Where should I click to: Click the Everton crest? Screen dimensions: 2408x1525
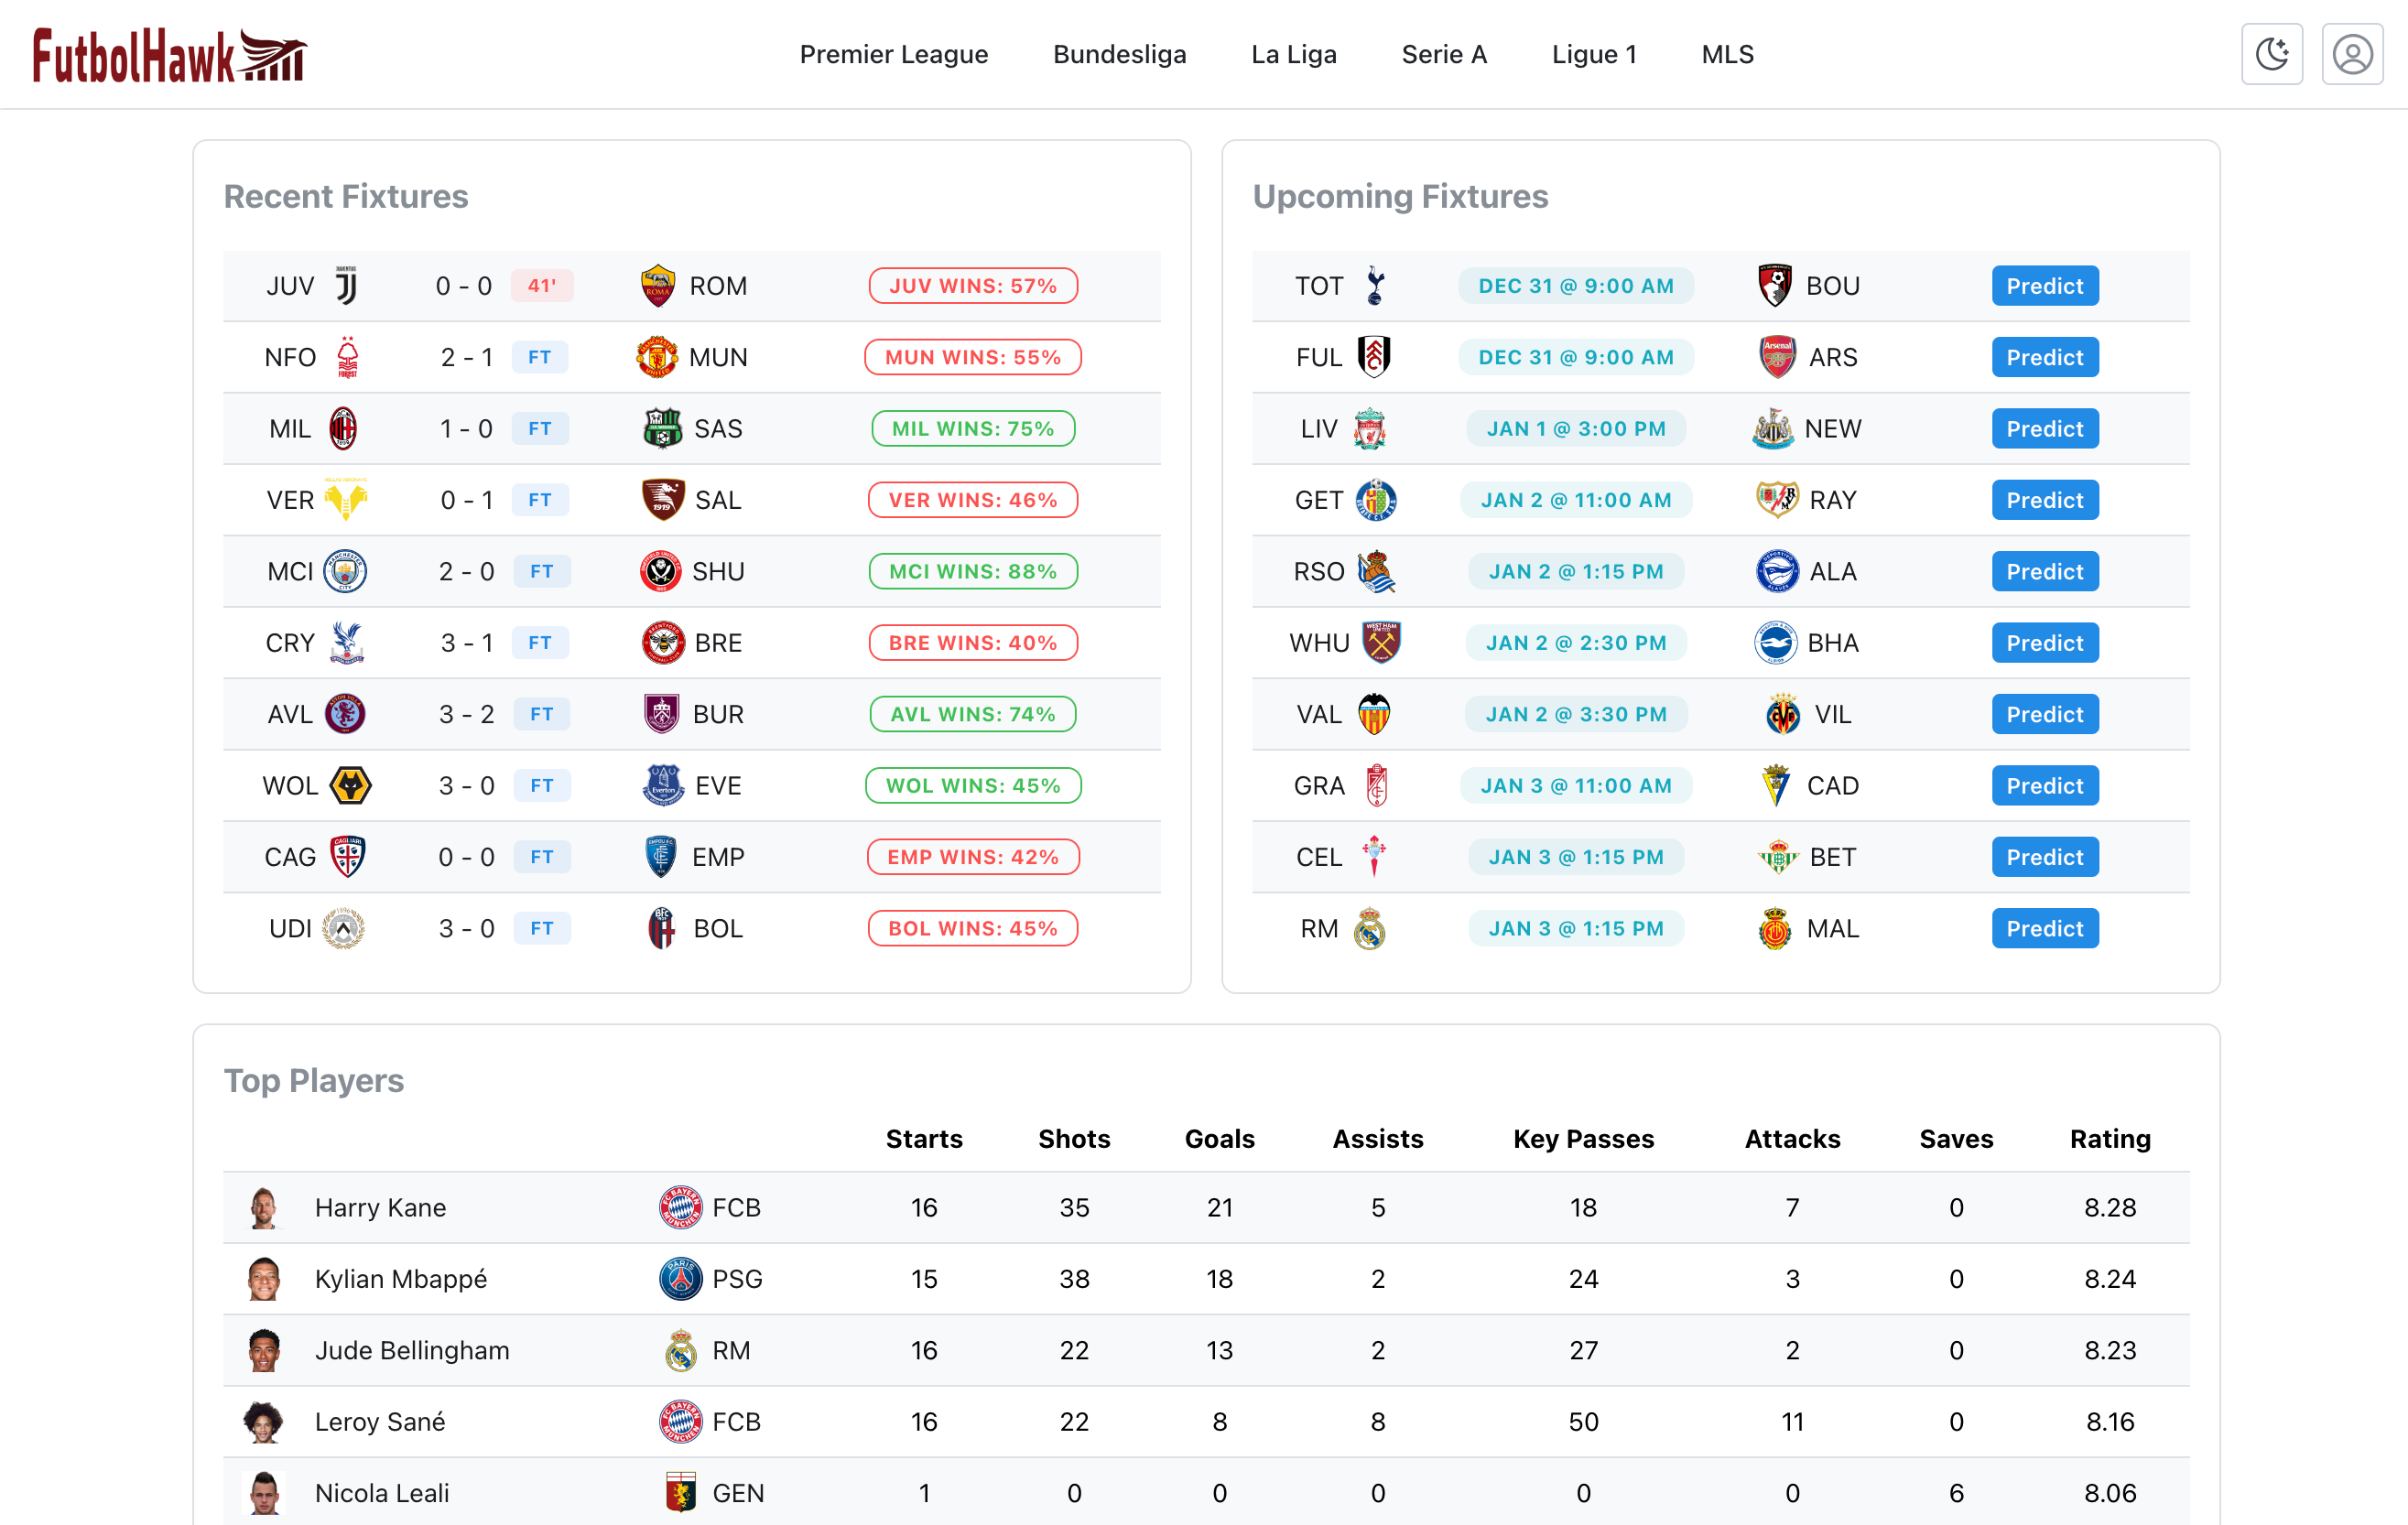point(662,786)
